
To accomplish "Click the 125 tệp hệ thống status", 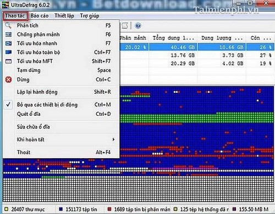I will (x=205, y=209).
